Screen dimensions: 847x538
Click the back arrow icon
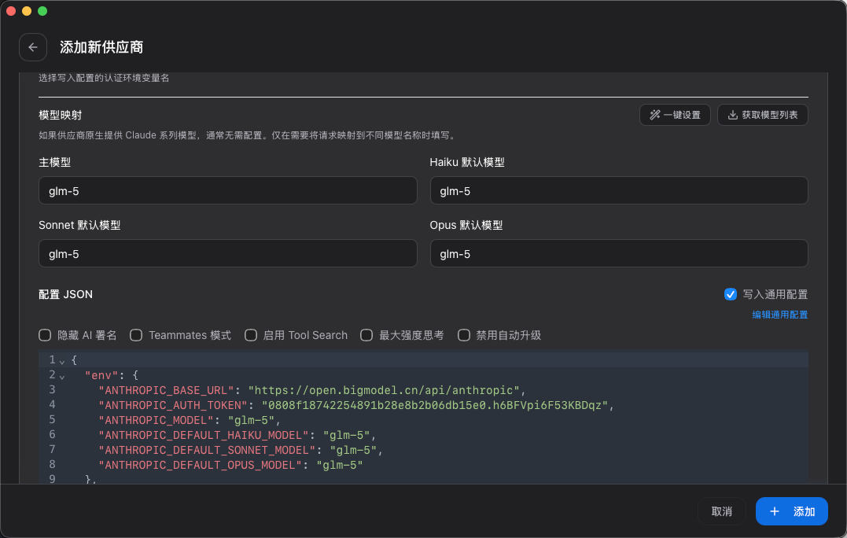pyautogui.click(x=33, y=47)
